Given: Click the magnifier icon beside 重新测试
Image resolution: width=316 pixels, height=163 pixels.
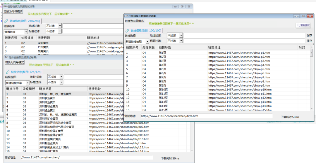Looking at the screenshot, I should coord(298,25).
